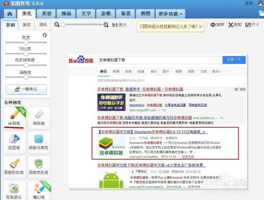Open the 文字 tab
The image size is (264, 200).
(x=86, y=14)
